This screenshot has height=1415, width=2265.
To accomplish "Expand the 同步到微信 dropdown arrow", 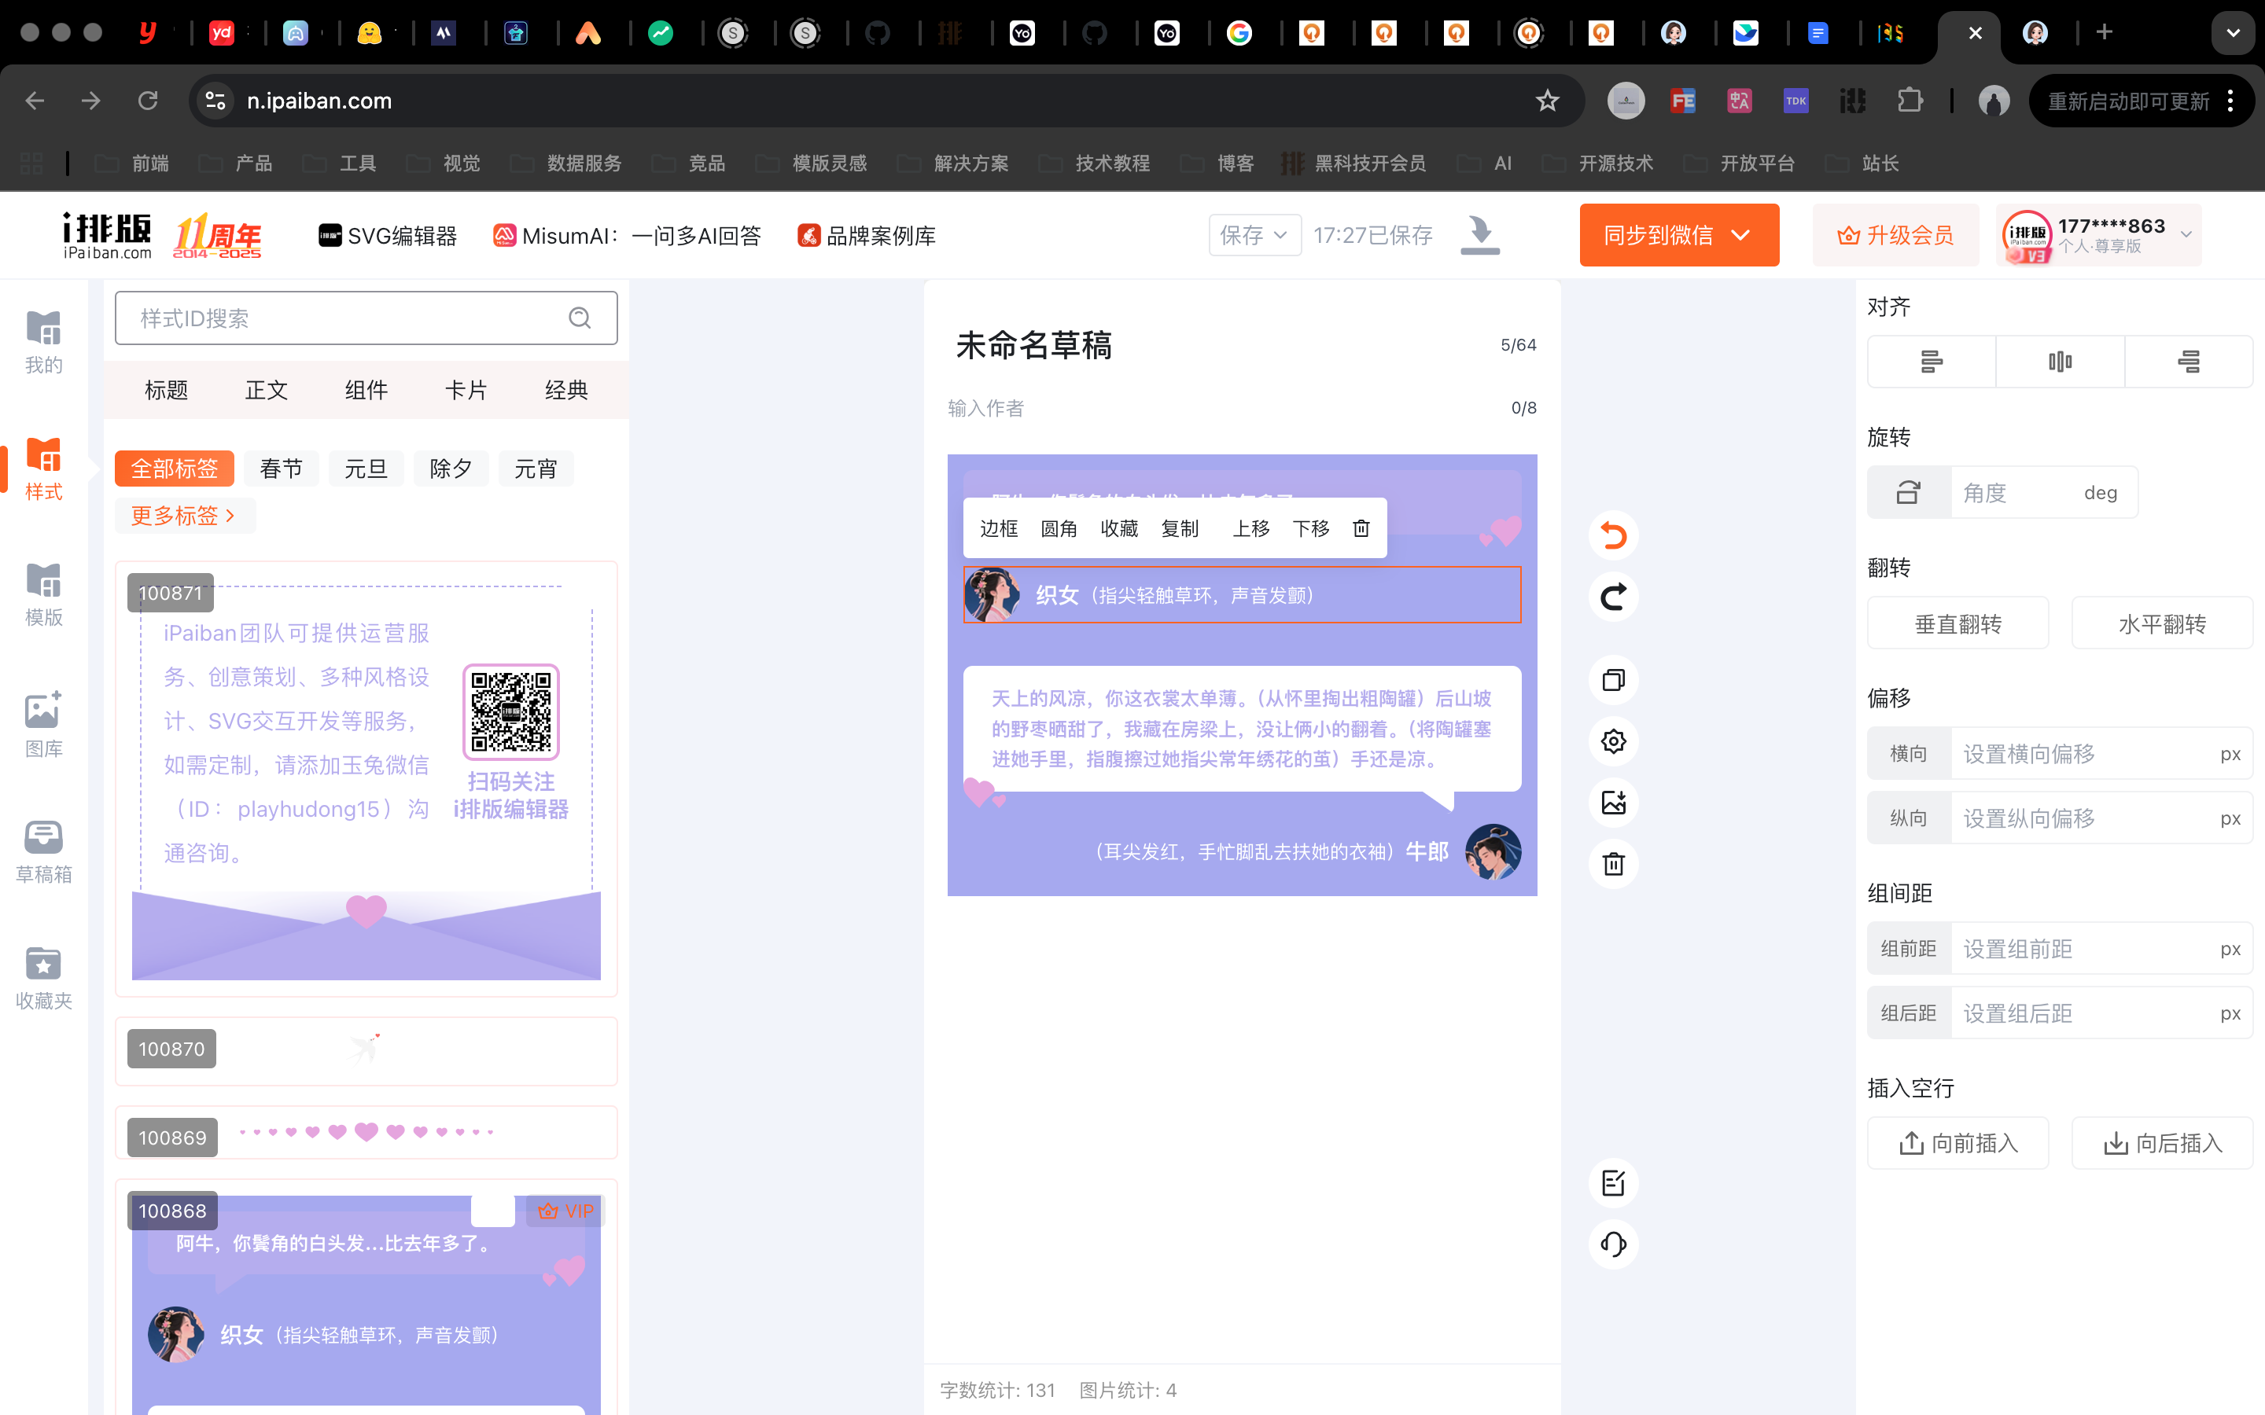I will pyautogui.click(x=1741, y=235).
